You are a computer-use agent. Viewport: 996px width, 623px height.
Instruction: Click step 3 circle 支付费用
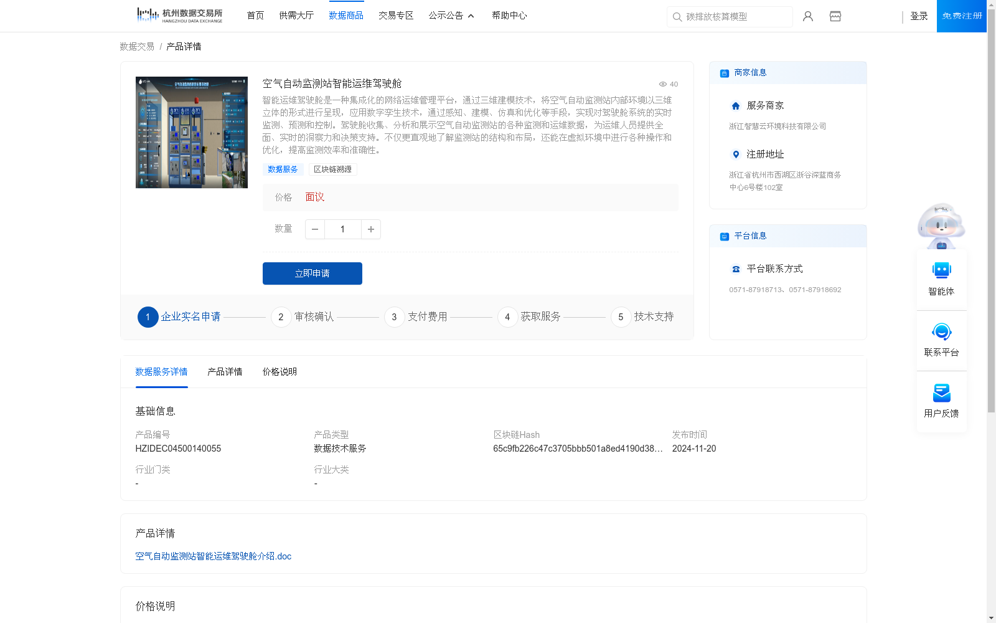[x=394, y=317]
